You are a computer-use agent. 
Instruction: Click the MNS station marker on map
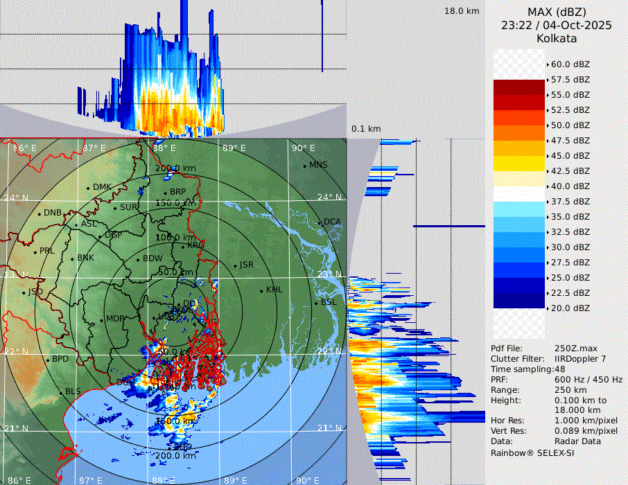pos(304,166)
